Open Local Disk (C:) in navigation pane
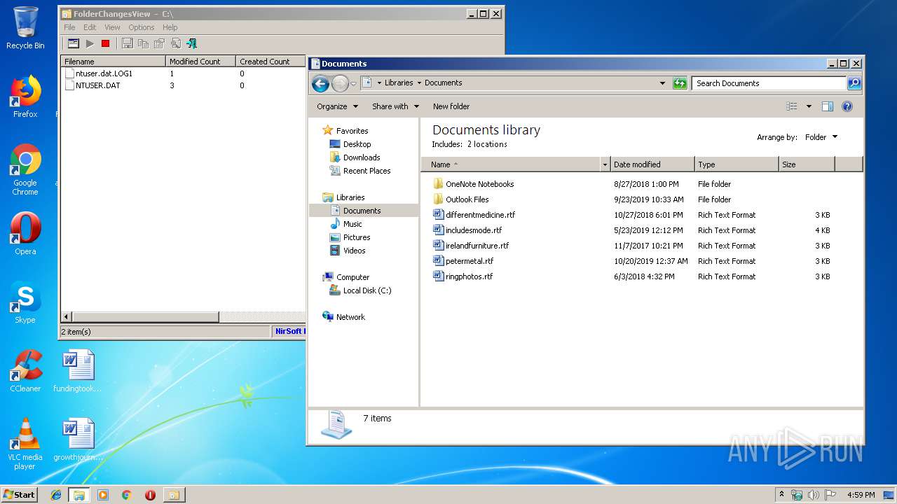 (x=367, y=290)
